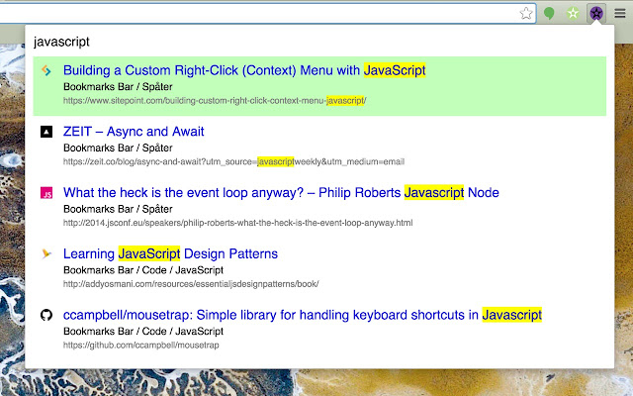Click the purple star bookmark search extension
The height and width of the screenshot is (396, 633).
(x=596, y=13)
